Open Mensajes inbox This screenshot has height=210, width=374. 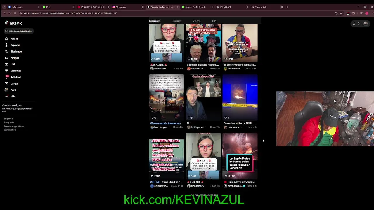(x=13, y=71)
